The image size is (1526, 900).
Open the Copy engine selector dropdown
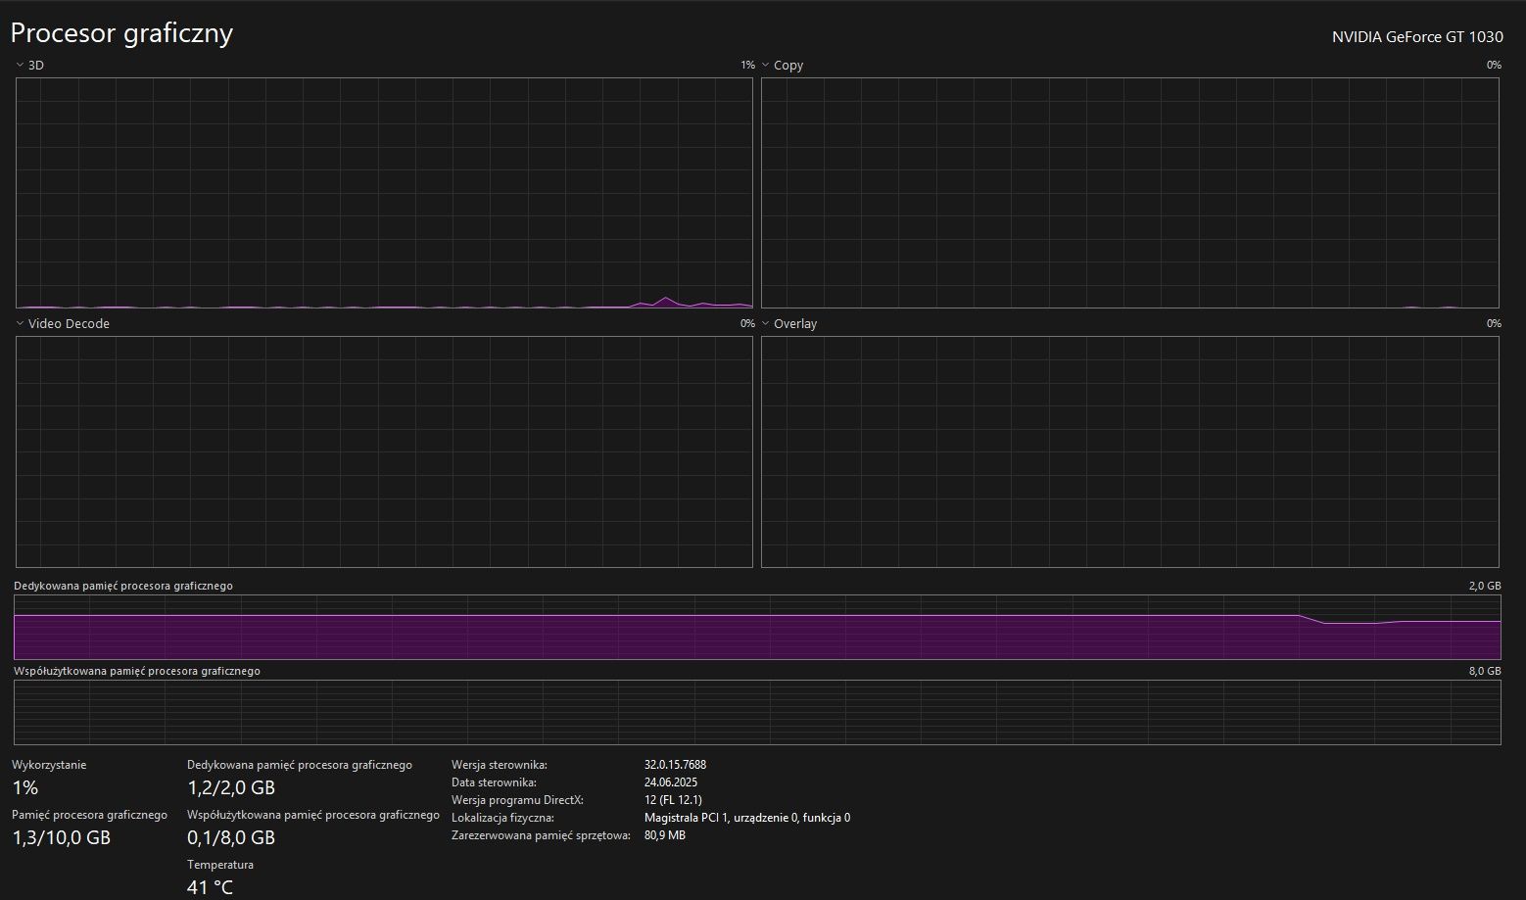(783, 66)
